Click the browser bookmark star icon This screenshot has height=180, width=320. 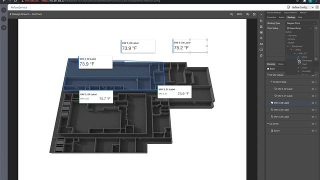click(x=297, y=1)
